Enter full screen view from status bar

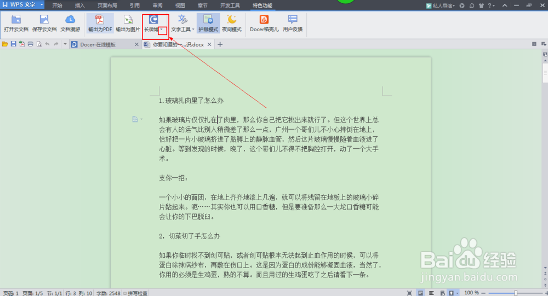coord(409,293)
